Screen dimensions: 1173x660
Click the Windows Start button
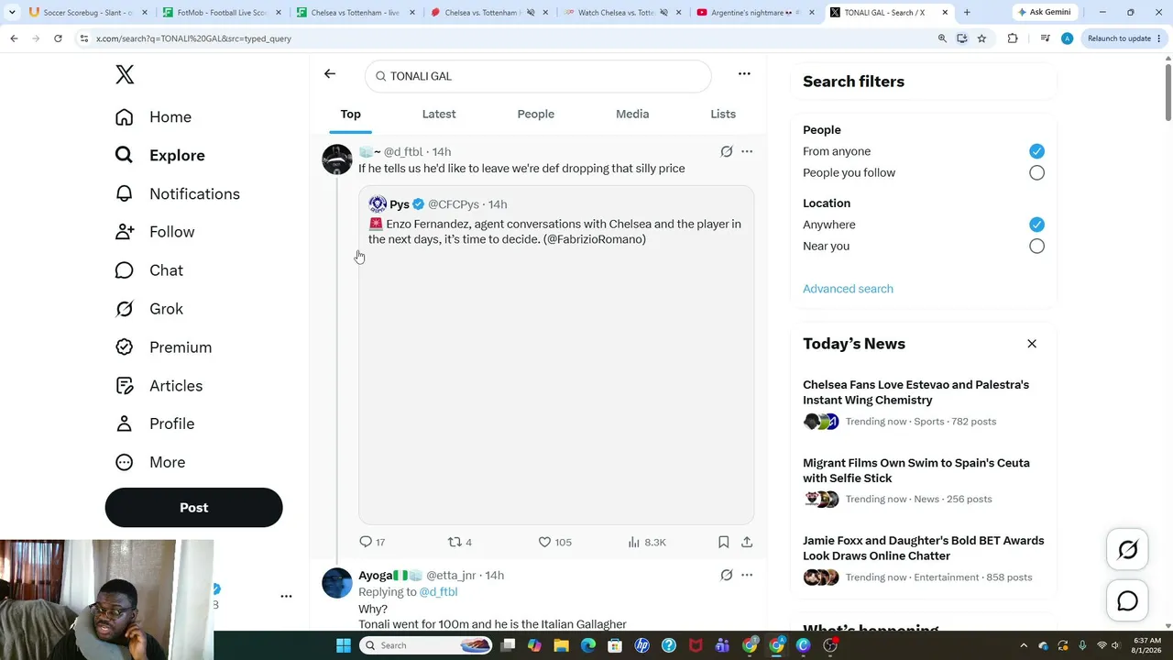pyautogui.click(x=344, y=645)
